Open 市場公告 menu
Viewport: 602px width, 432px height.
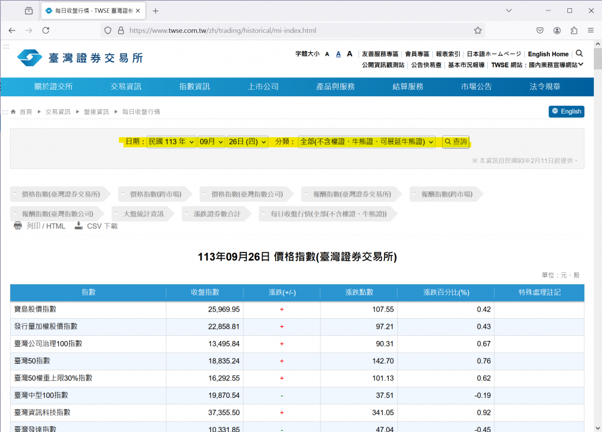click(x=476, y=87)
